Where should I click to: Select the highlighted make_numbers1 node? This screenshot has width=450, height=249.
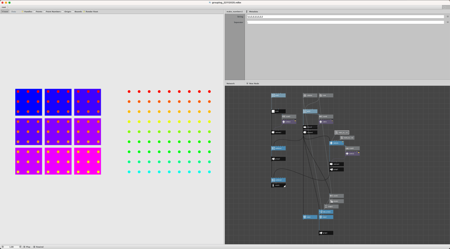point(342,132)
